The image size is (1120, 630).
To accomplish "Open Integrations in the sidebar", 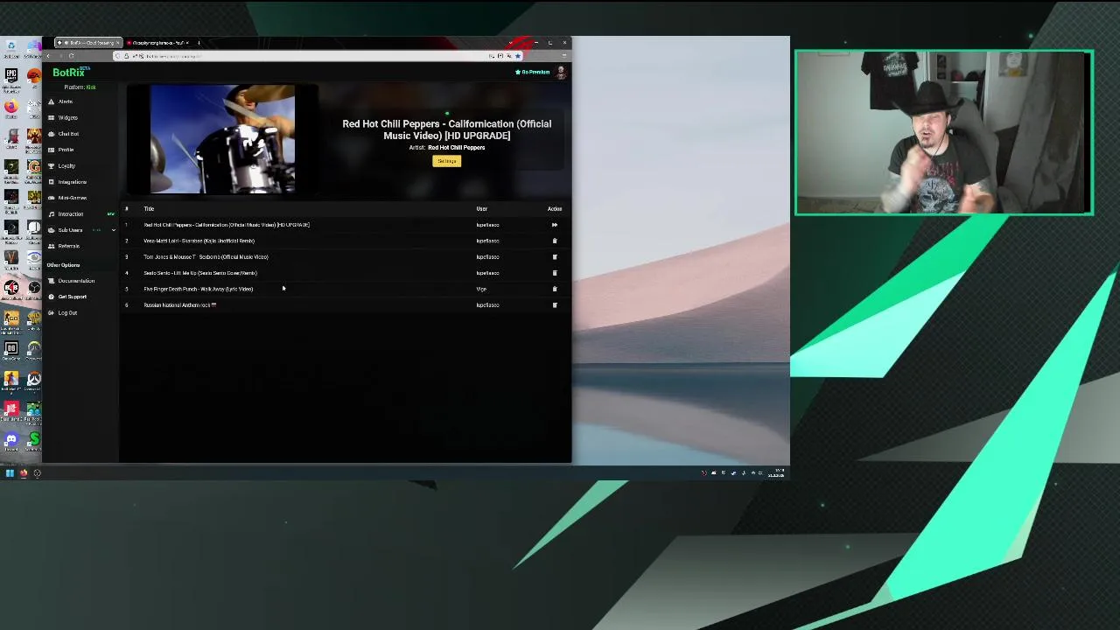I will pyautogui.click(x=67, y=182).
